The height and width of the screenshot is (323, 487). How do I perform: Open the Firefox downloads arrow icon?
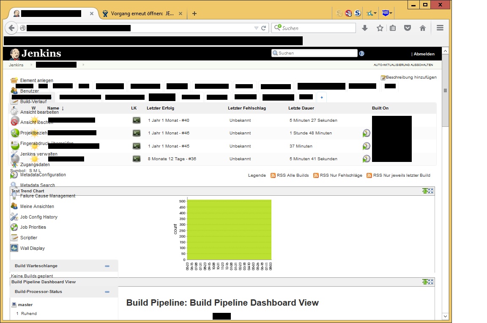click(365, 28)
